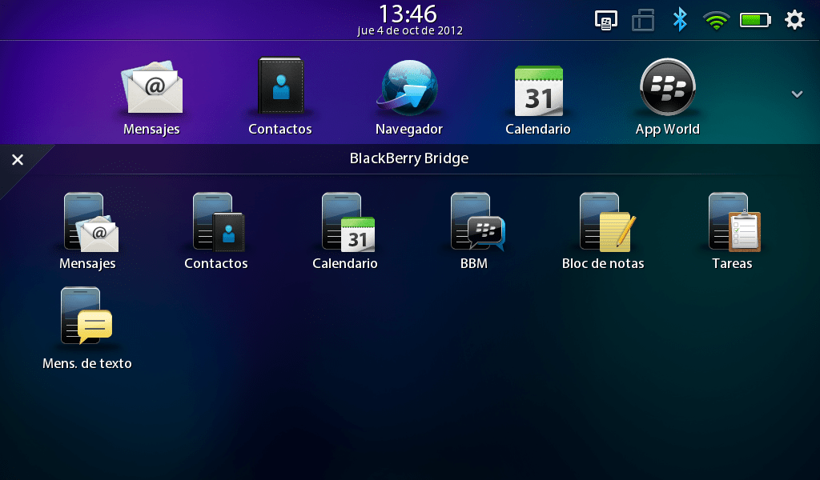Toggle Bluetooth from status bar icon
The image size is (820, 480).
point(680,20)
